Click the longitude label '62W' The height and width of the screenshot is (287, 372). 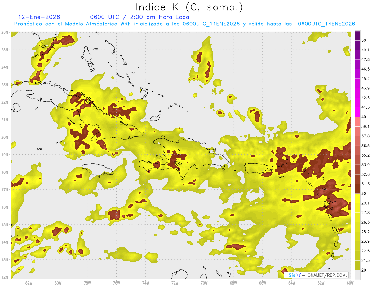[x=321, y=283]
